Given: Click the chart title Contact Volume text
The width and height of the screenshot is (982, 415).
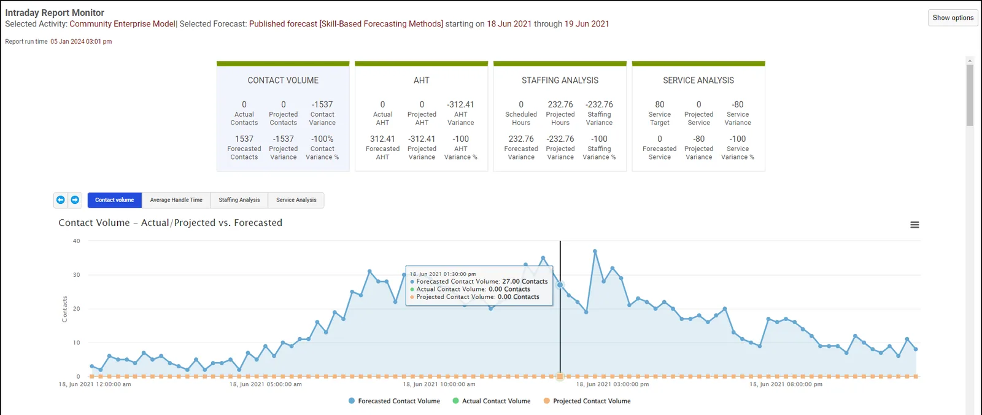Looking at the screenshot, I should pyautogui.click(x=170, y=223).
